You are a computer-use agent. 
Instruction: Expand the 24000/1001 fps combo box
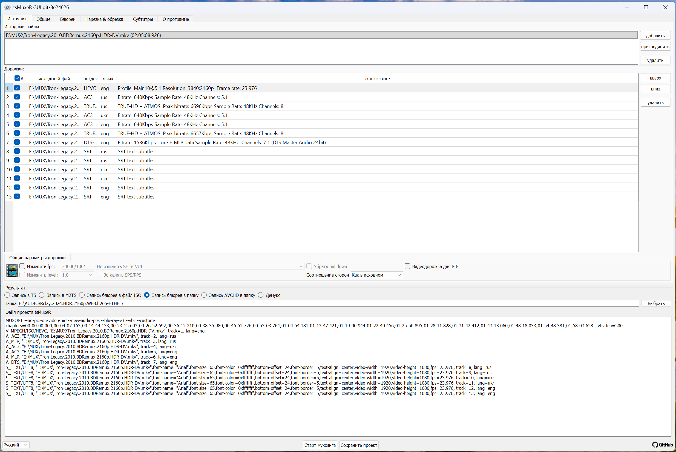pyautogui.click(x=77, y=266)
